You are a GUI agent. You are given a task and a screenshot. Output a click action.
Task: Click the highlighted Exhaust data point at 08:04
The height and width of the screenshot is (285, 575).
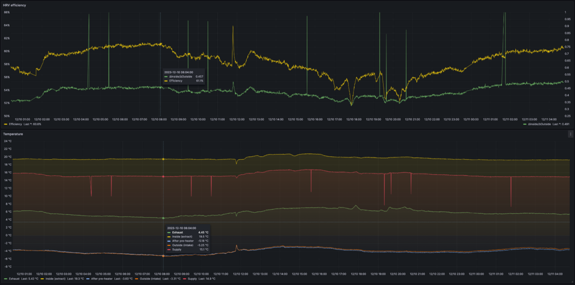coord(163,218)
